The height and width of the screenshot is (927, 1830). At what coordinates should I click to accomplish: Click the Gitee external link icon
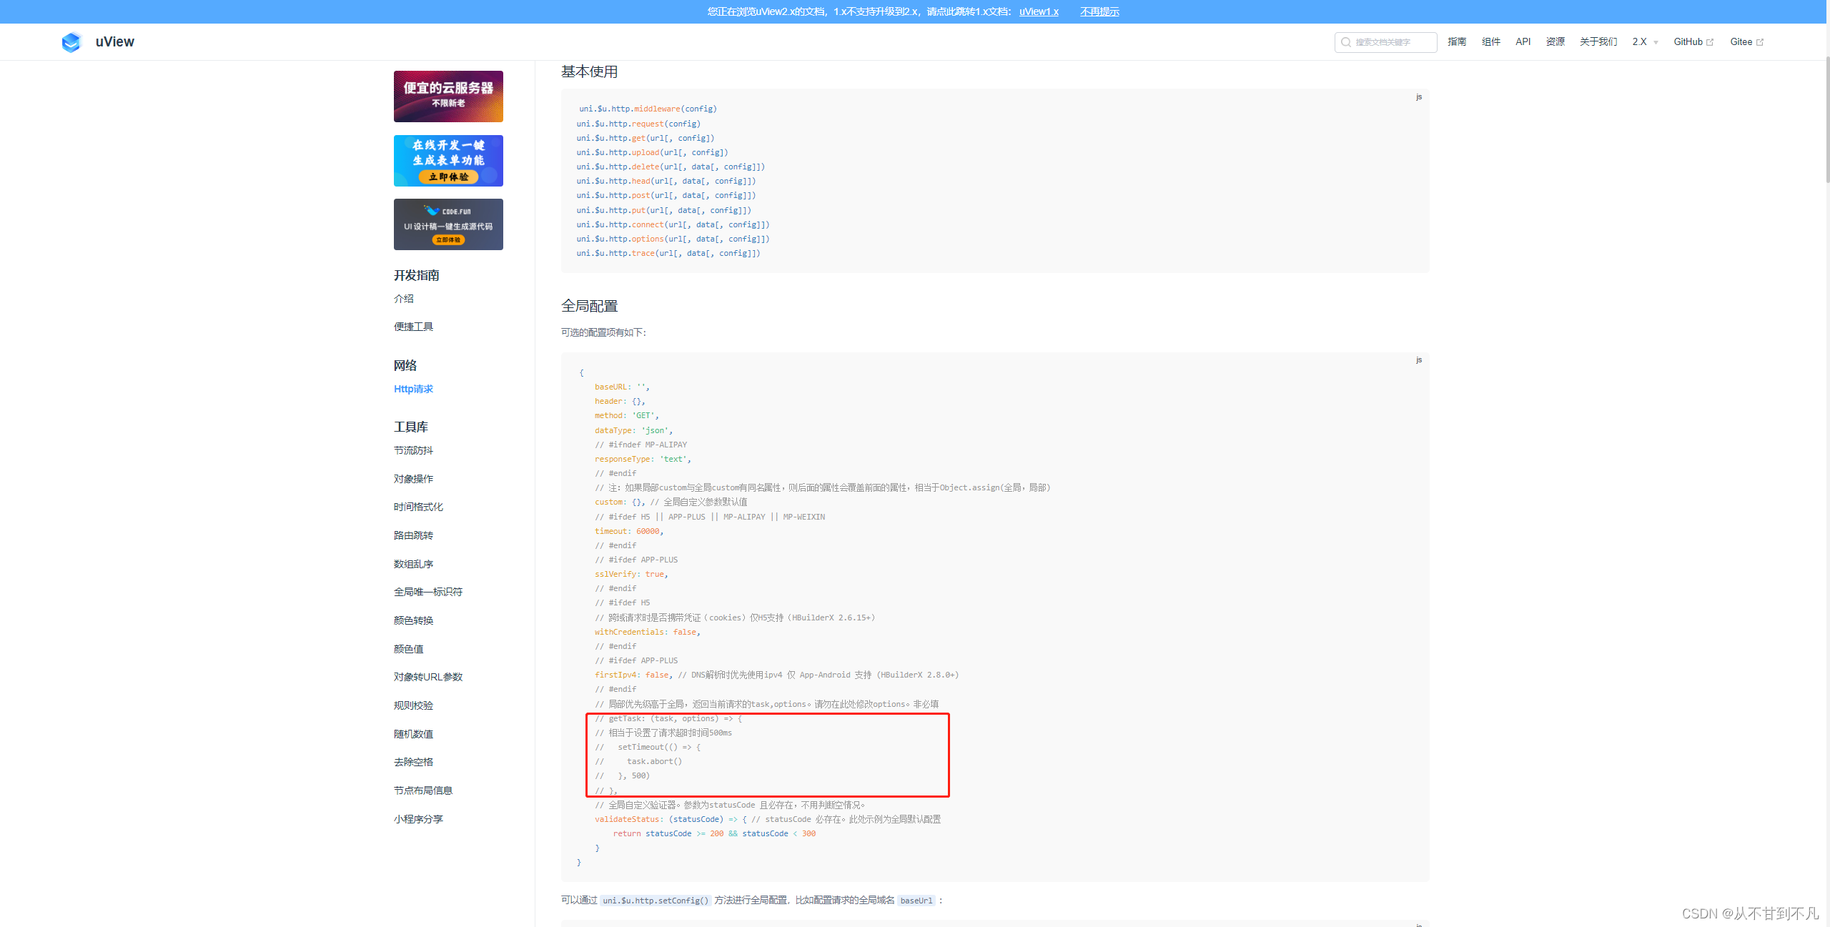coord(1760,42)
